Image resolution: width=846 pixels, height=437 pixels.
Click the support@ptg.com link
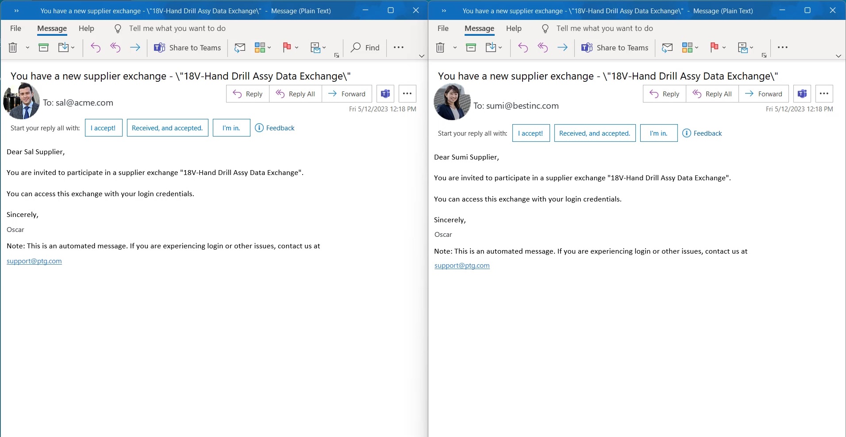point(34,261)
